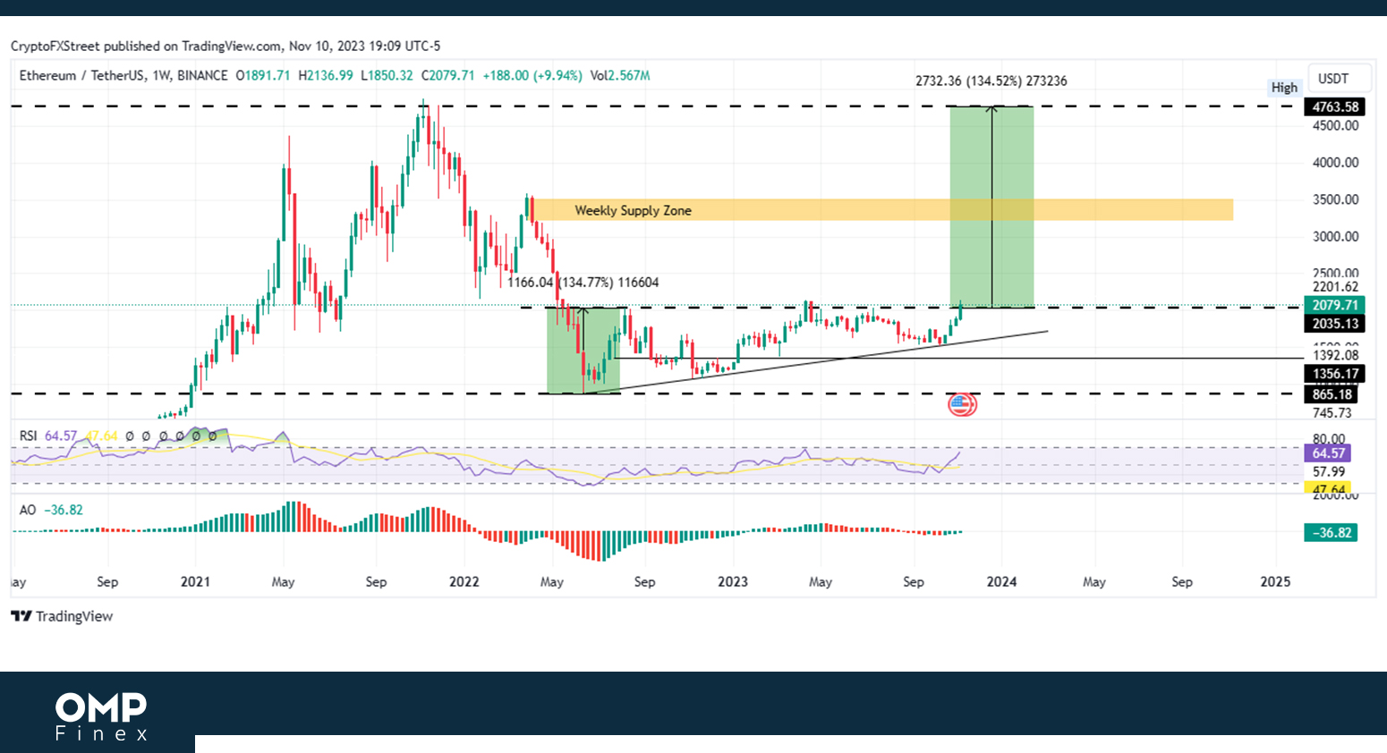Click the 2022 label on the time axis
Screen dimensions: 1387x753
coord(464,581)
